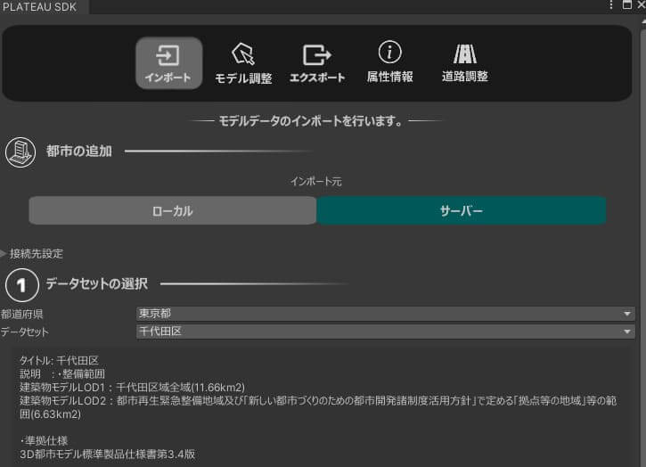Viewport: 646px width, 467px height.
Task: Select ローカル as import source
Action: (172, 210)
